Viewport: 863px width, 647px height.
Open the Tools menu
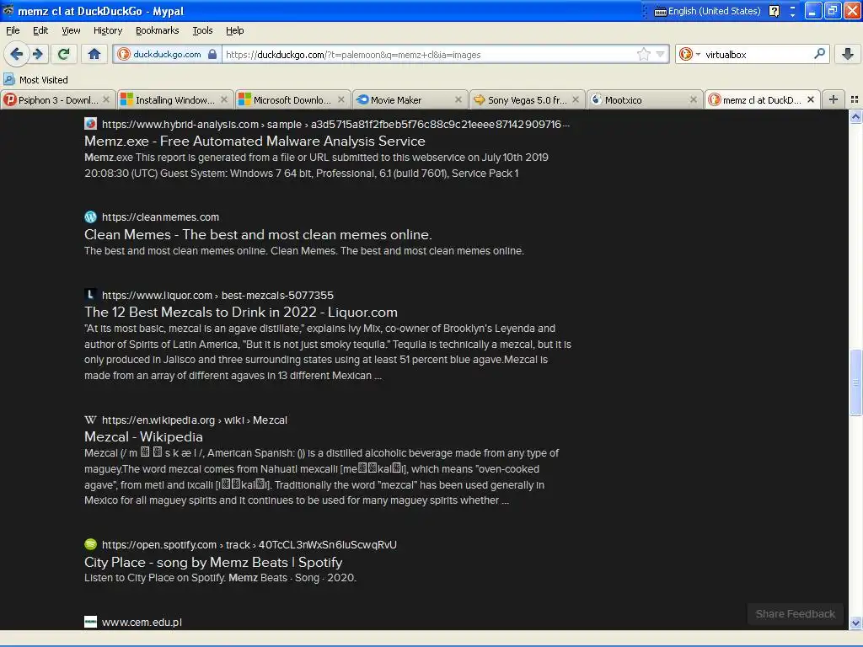point(202,31)
